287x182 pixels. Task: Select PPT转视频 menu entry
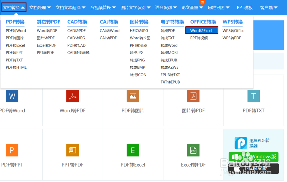coord(199,38)
